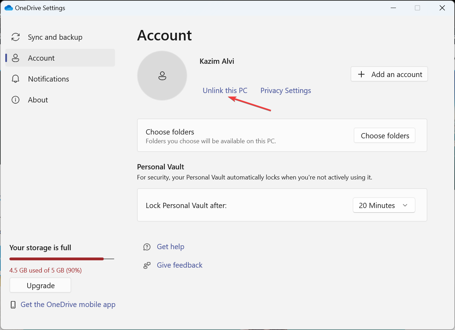
Task: Open Get the OneDrive mobile app link
Action: click(x=68, y=305)
